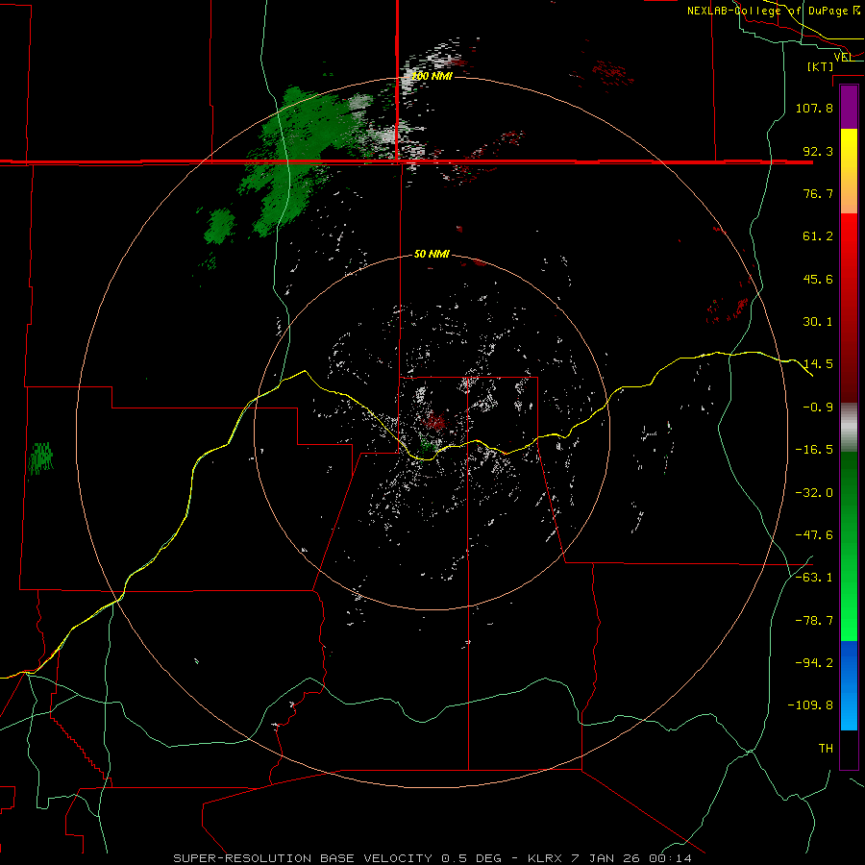Click the -78.7 legend value

click(x=814, y=621)
